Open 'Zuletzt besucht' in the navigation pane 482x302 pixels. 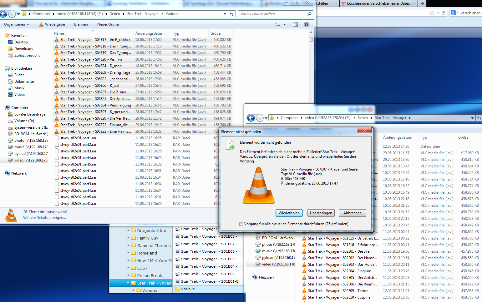(27, 55)
